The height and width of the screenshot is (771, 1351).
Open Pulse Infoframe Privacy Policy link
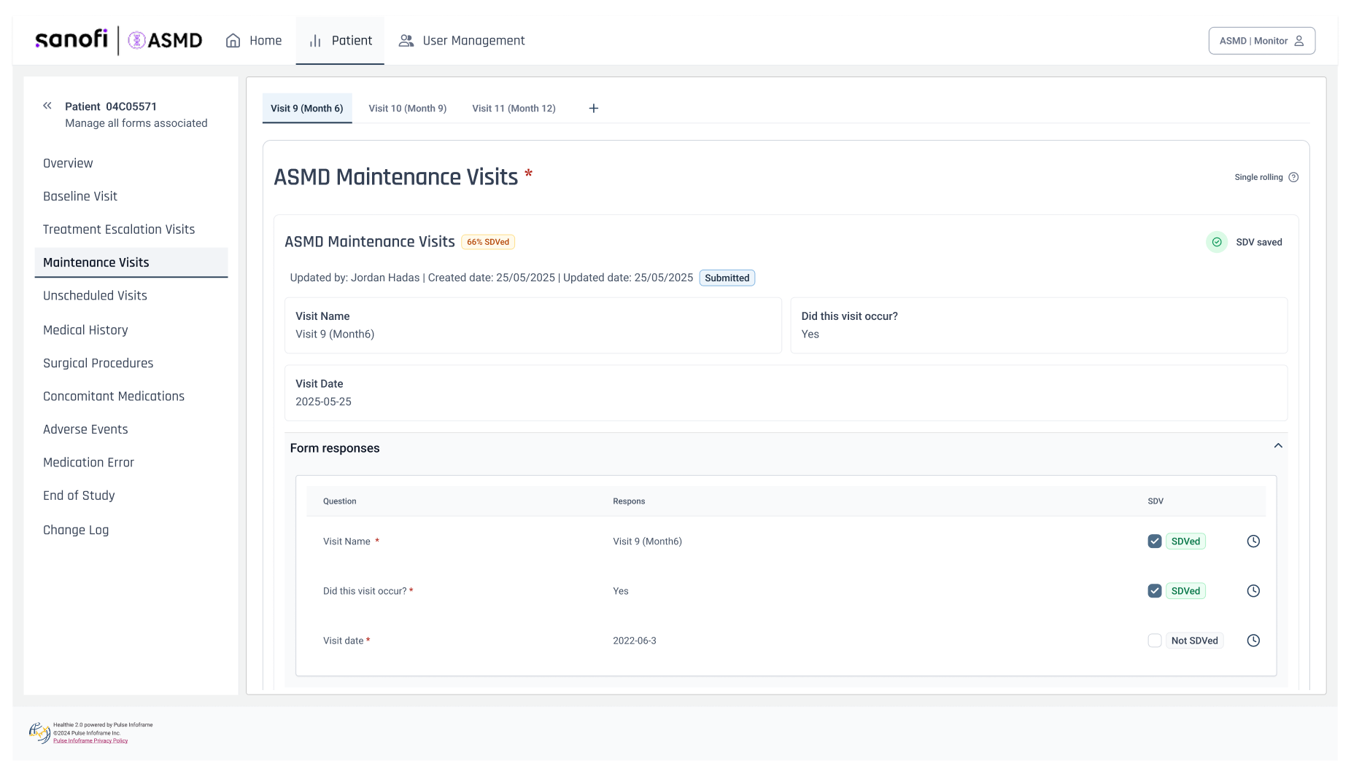90,740
